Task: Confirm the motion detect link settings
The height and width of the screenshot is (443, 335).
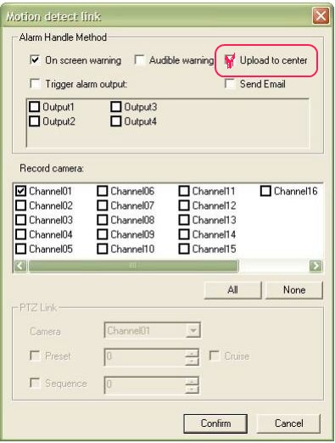Action: coord(215,423)
